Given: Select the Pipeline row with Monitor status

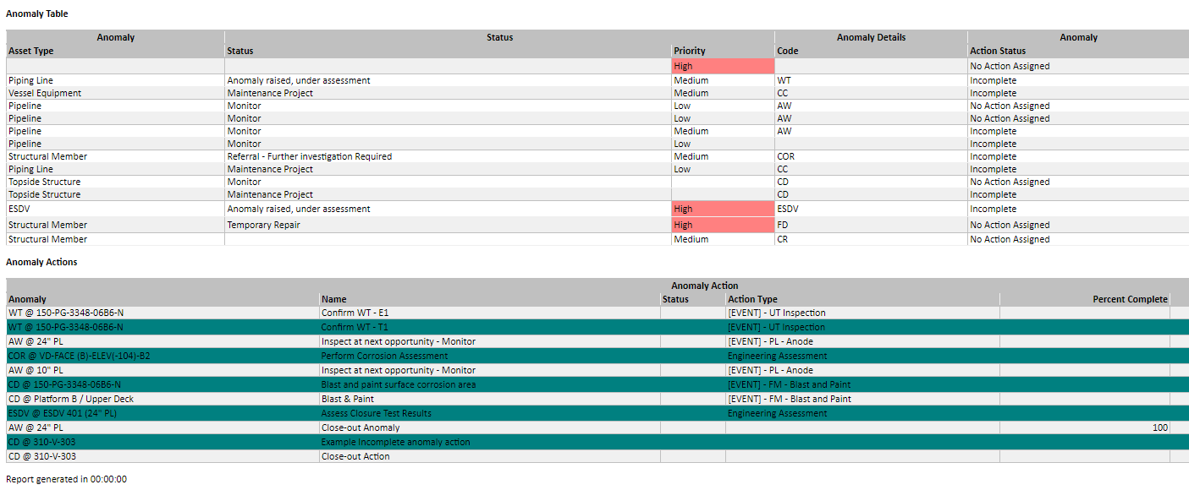Looking at the screenshot, I should coord(339,106).
